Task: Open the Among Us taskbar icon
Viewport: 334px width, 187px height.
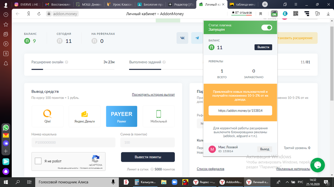Action: click(185, 182)
